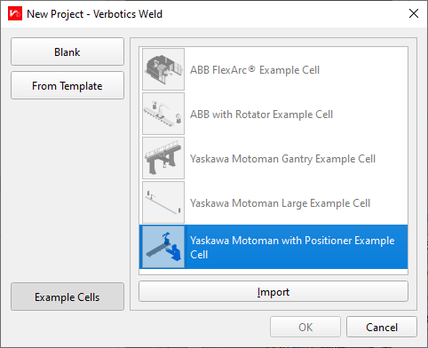The height and width of the screenshot is (348, 428).
Task: Confirm with the OK button
Action: (305, 327)
